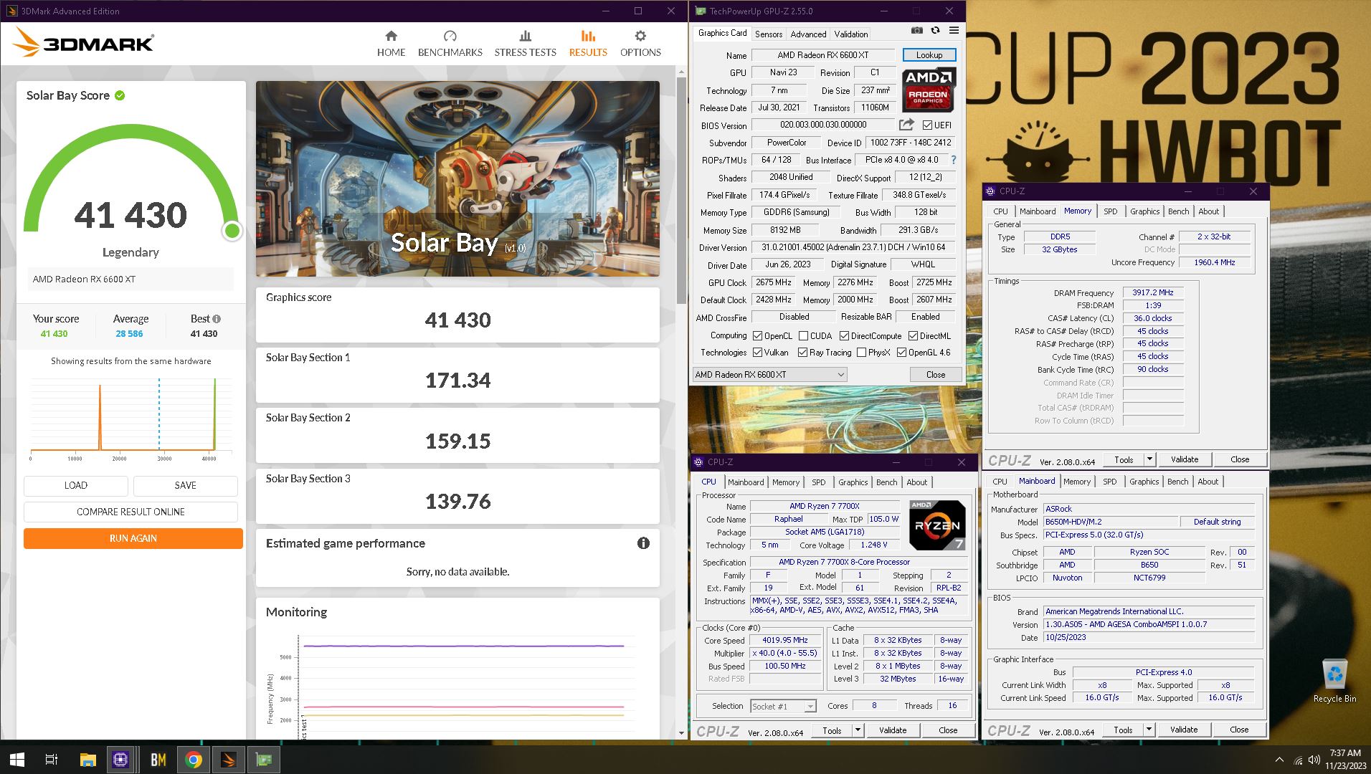Viewport: 1371px width, 774px height.
Task: Switch to Sensors tab in GPU-Z
Action: click(x=768, y=34)
